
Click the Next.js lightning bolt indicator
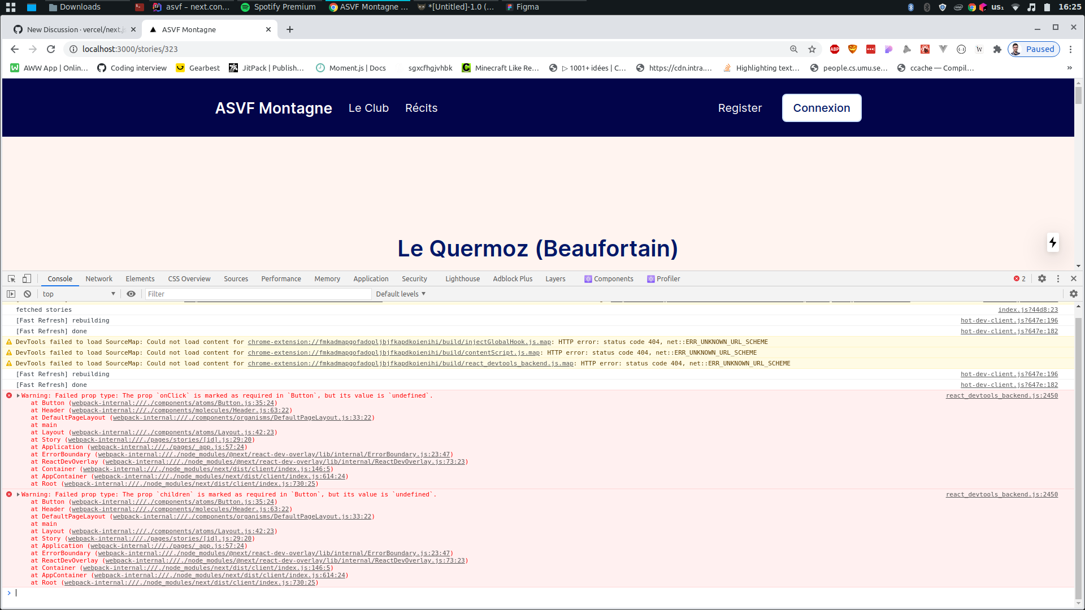point(1053,242)
